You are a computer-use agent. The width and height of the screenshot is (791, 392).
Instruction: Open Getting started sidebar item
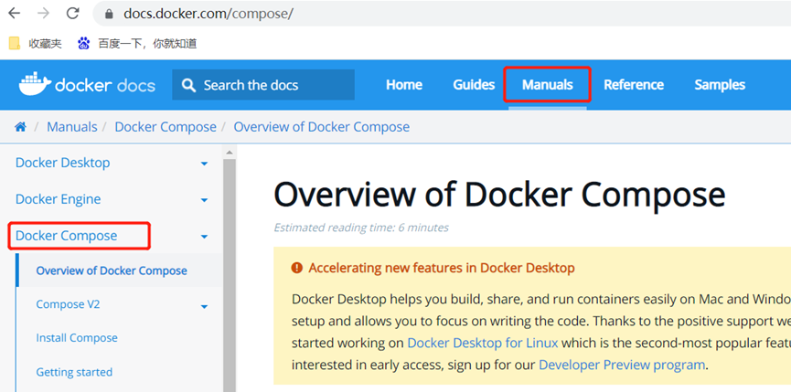(74, 372)
